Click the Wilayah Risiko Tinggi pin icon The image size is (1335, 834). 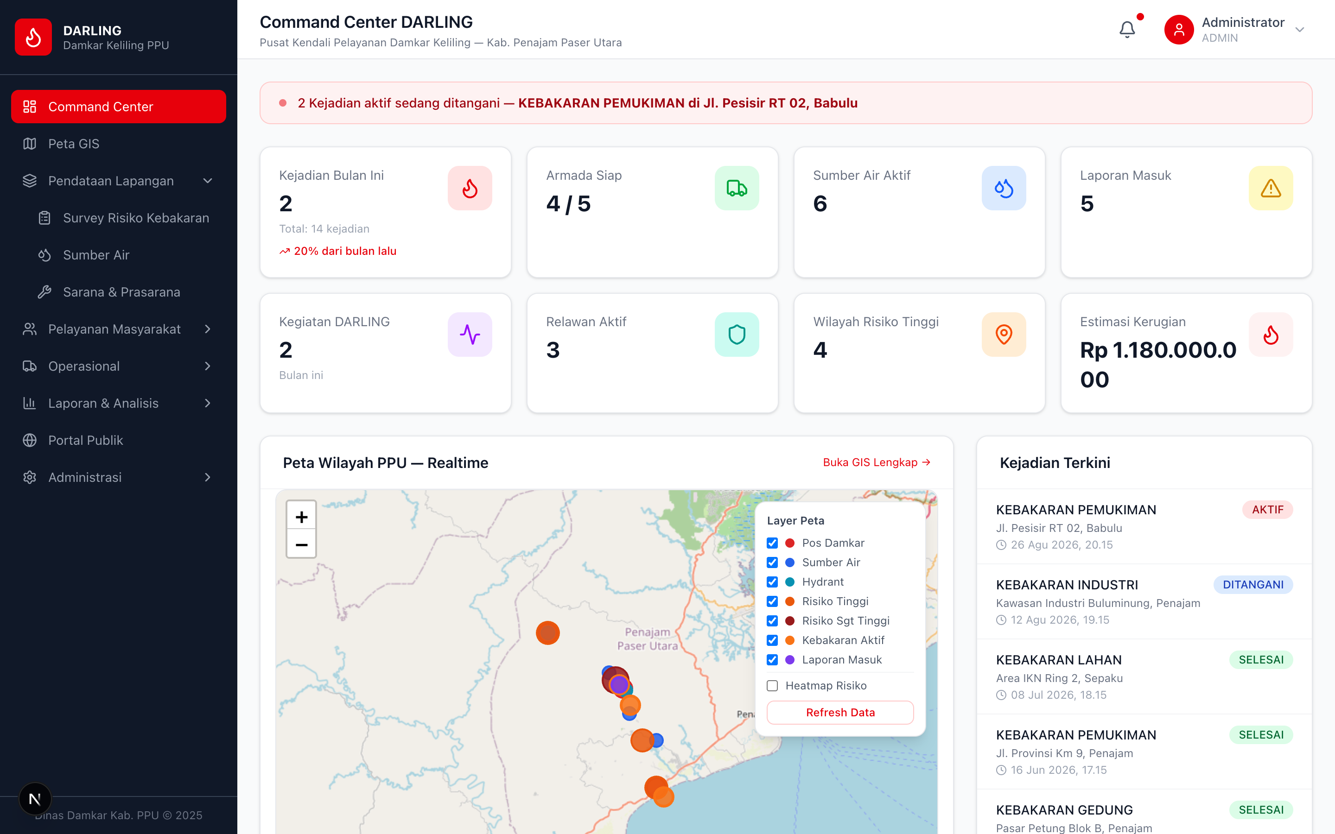1004,334
